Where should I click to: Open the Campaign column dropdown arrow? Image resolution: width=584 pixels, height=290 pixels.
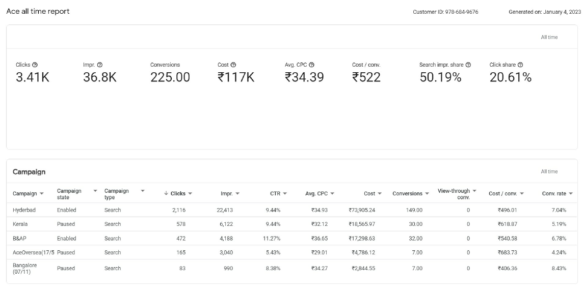pos(42,194)
